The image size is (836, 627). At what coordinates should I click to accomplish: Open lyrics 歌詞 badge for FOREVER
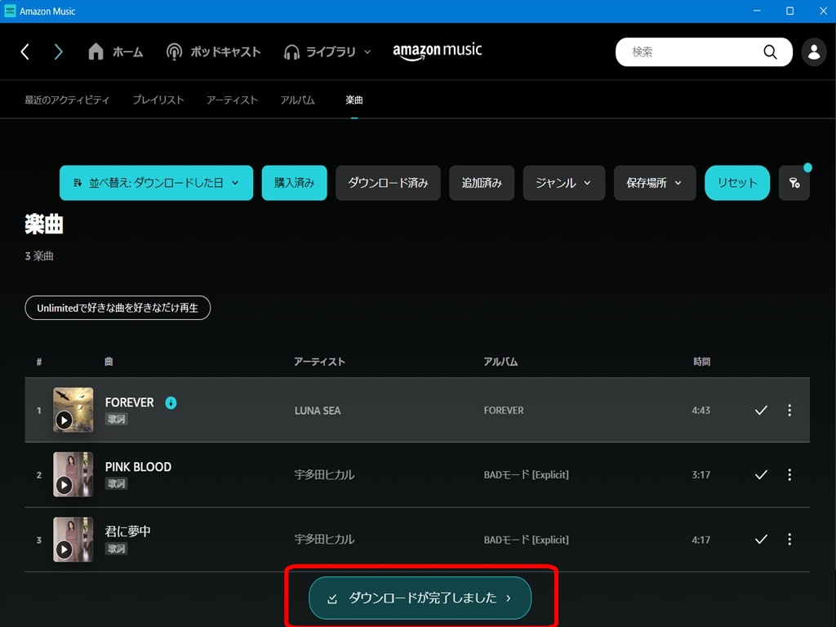[x=116, y=419]
